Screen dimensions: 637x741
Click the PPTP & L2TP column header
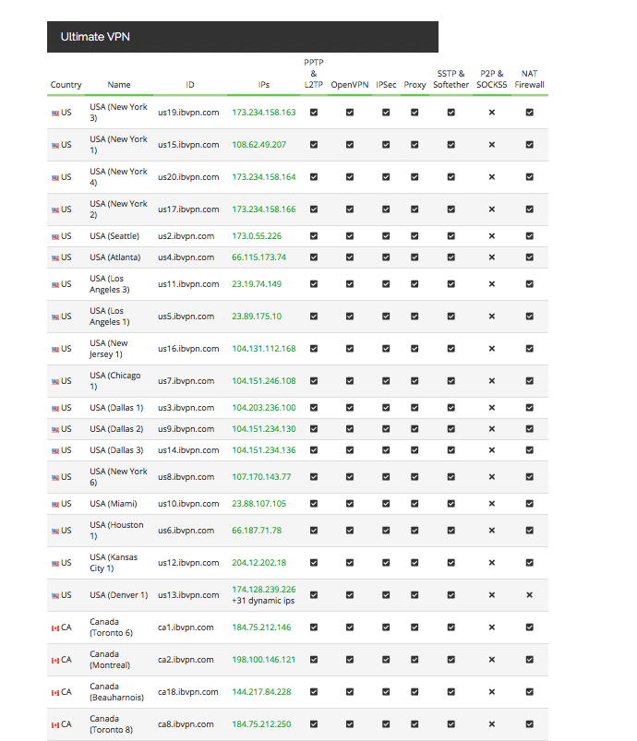pyautogui.click(x=314, y=73)
